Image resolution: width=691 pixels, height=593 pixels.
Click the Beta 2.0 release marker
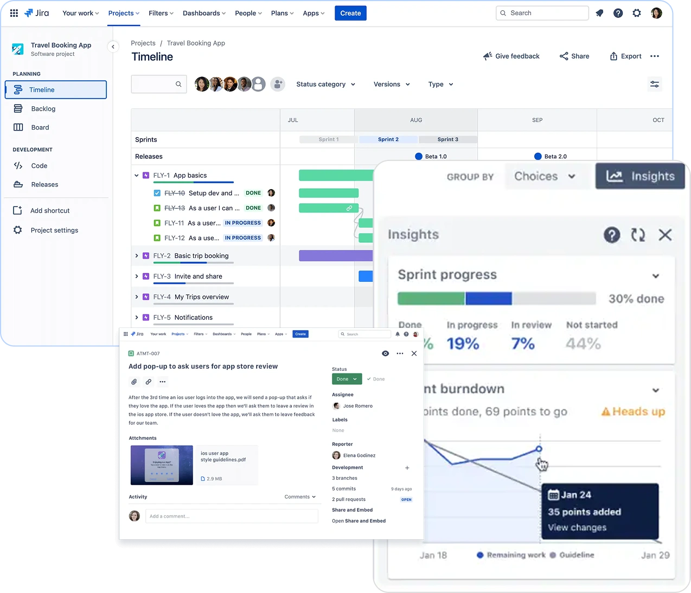[538, 156]
